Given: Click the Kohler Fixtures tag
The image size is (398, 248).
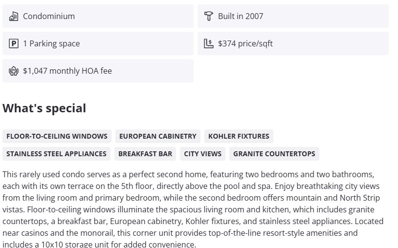Looking at the screenshot, I should click(x=239, y=136).
